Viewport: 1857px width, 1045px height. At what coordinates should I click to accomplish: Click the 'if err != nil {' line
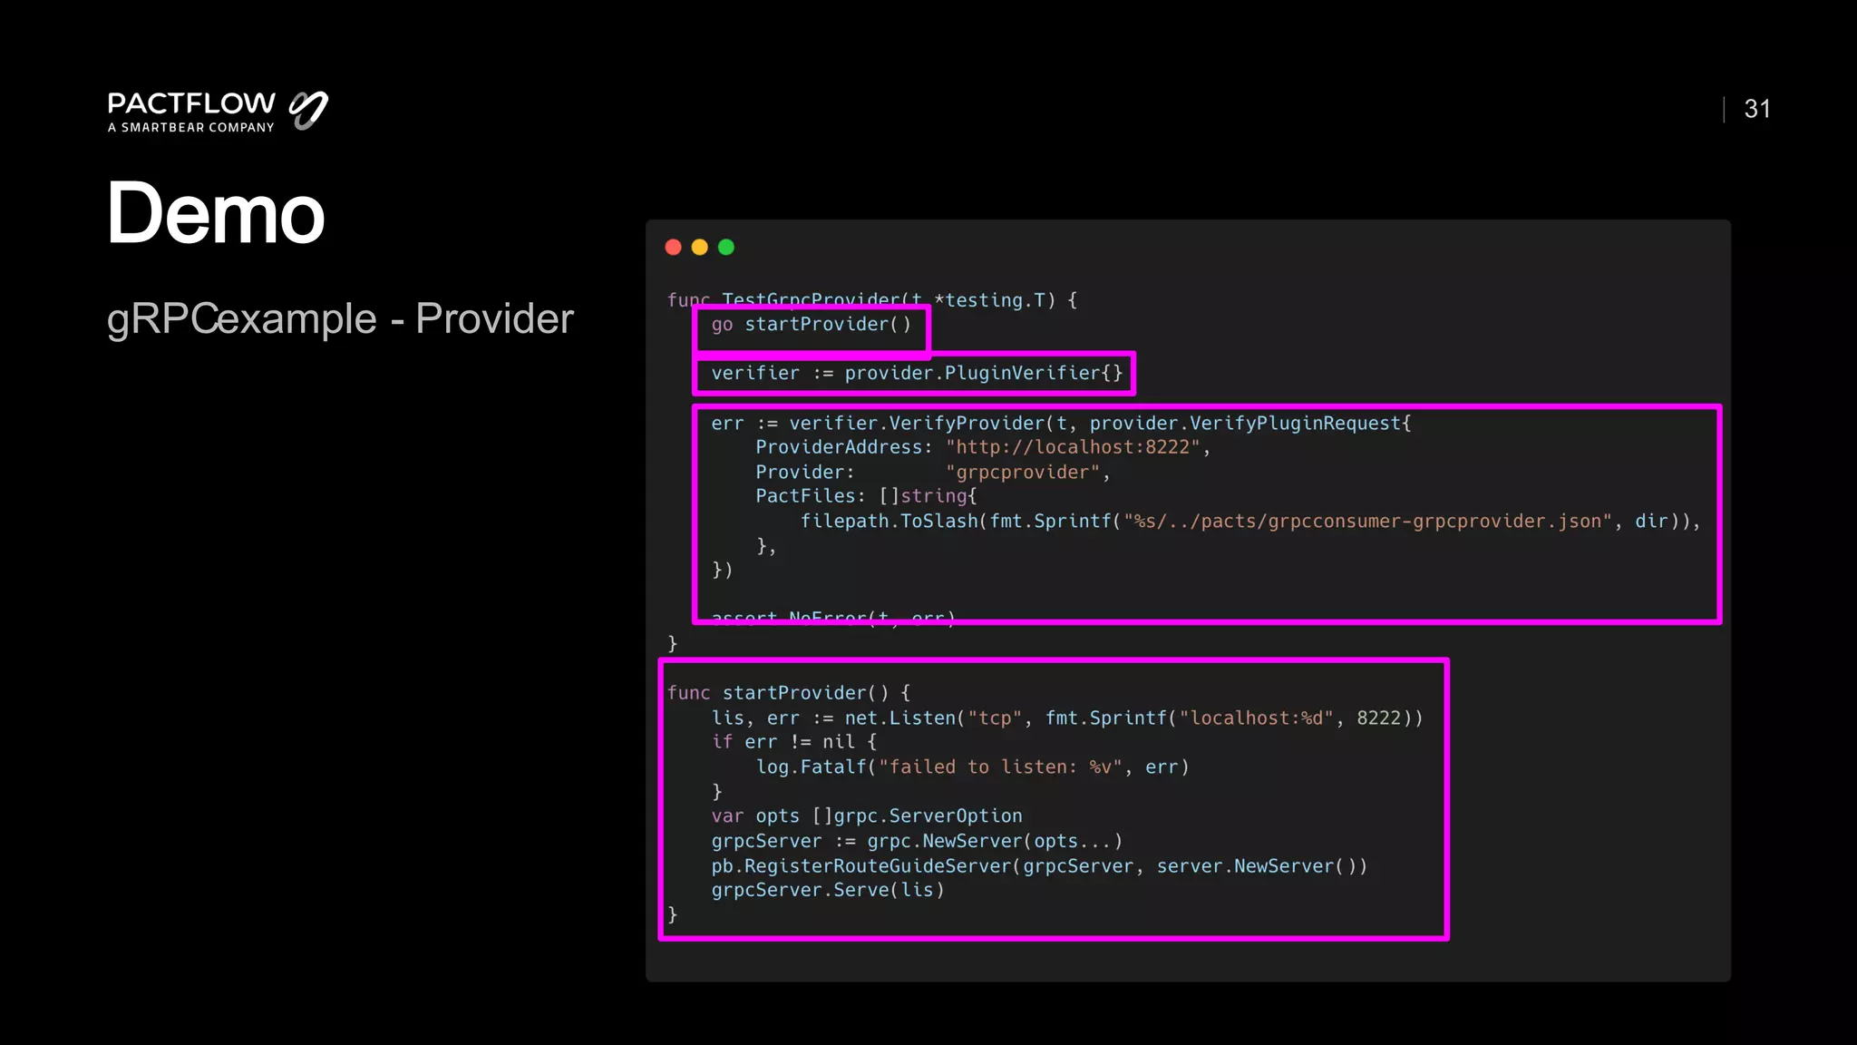794,742
